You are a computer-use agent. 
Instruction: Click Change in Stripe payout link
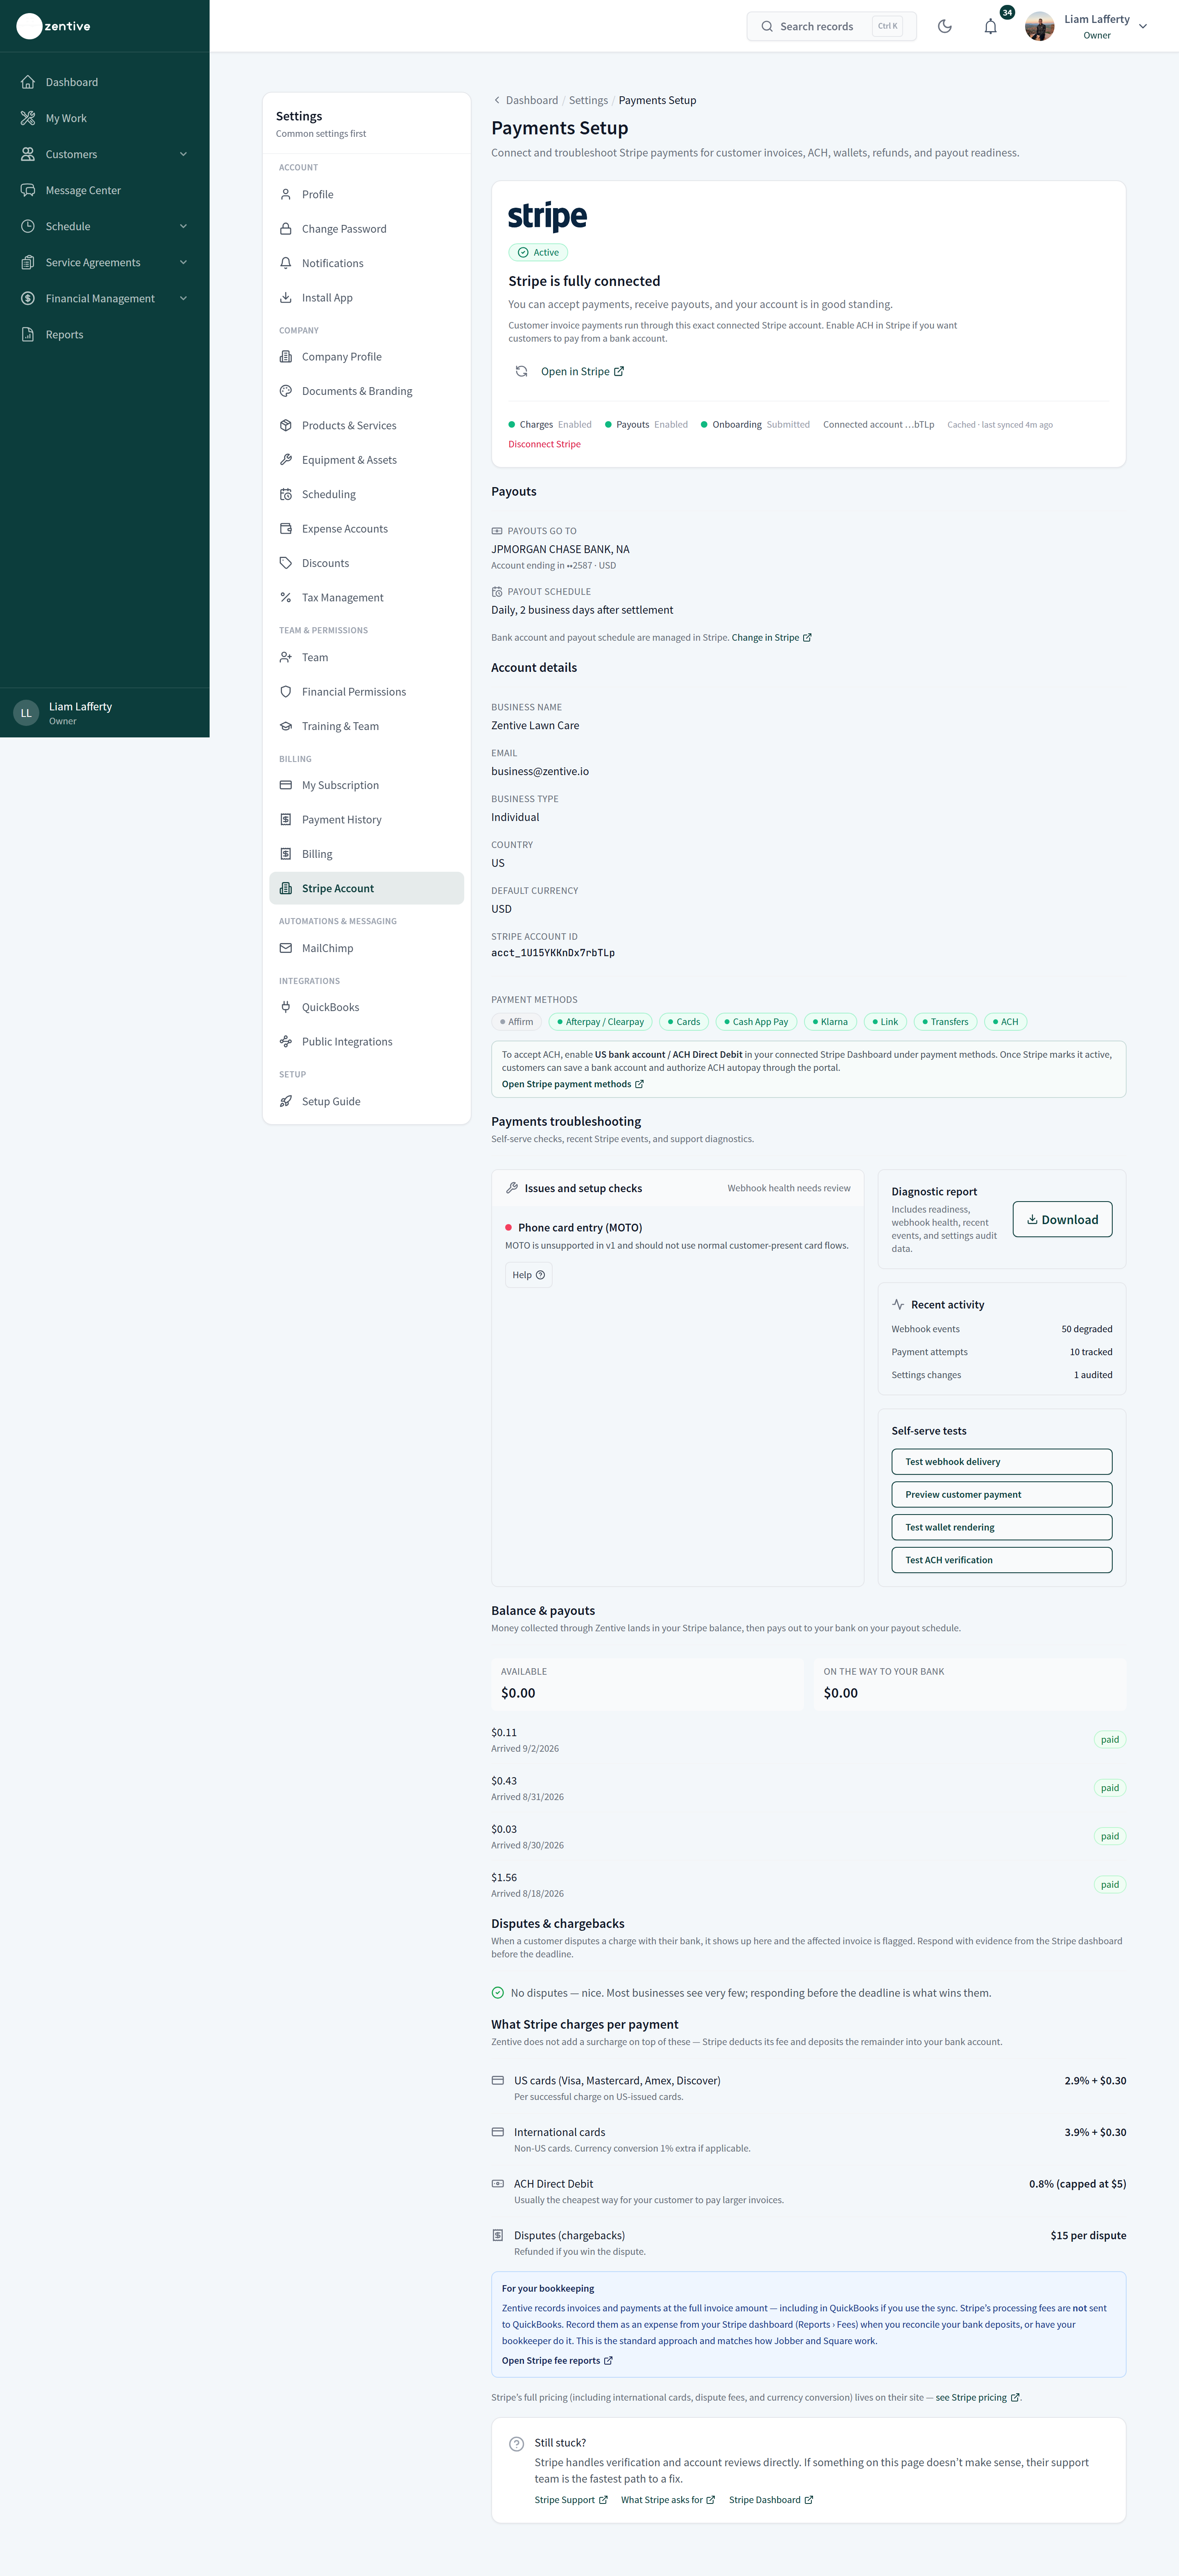(771, 638)
